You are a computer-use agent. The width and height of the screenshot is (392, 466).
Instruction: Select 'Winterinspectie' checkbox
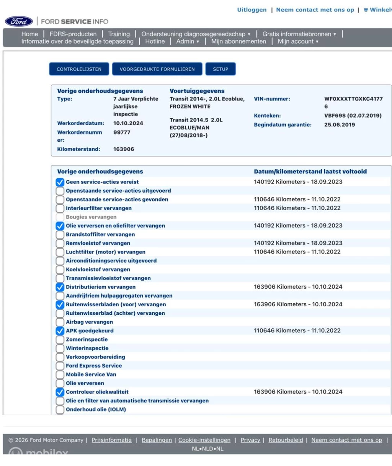(60, 348)
